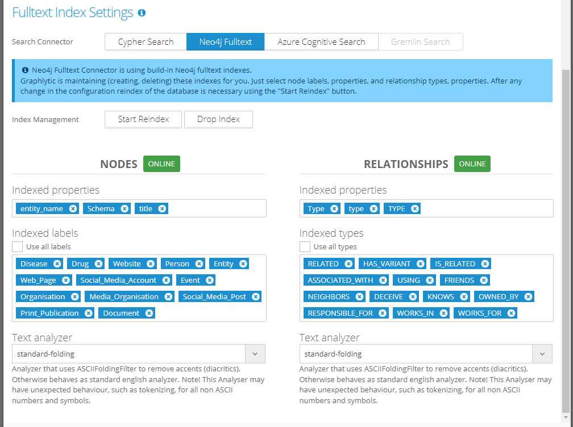Remove the entity_name indexed property tag
The height and width of the screenshot is (427, 573).
(73, 208)
